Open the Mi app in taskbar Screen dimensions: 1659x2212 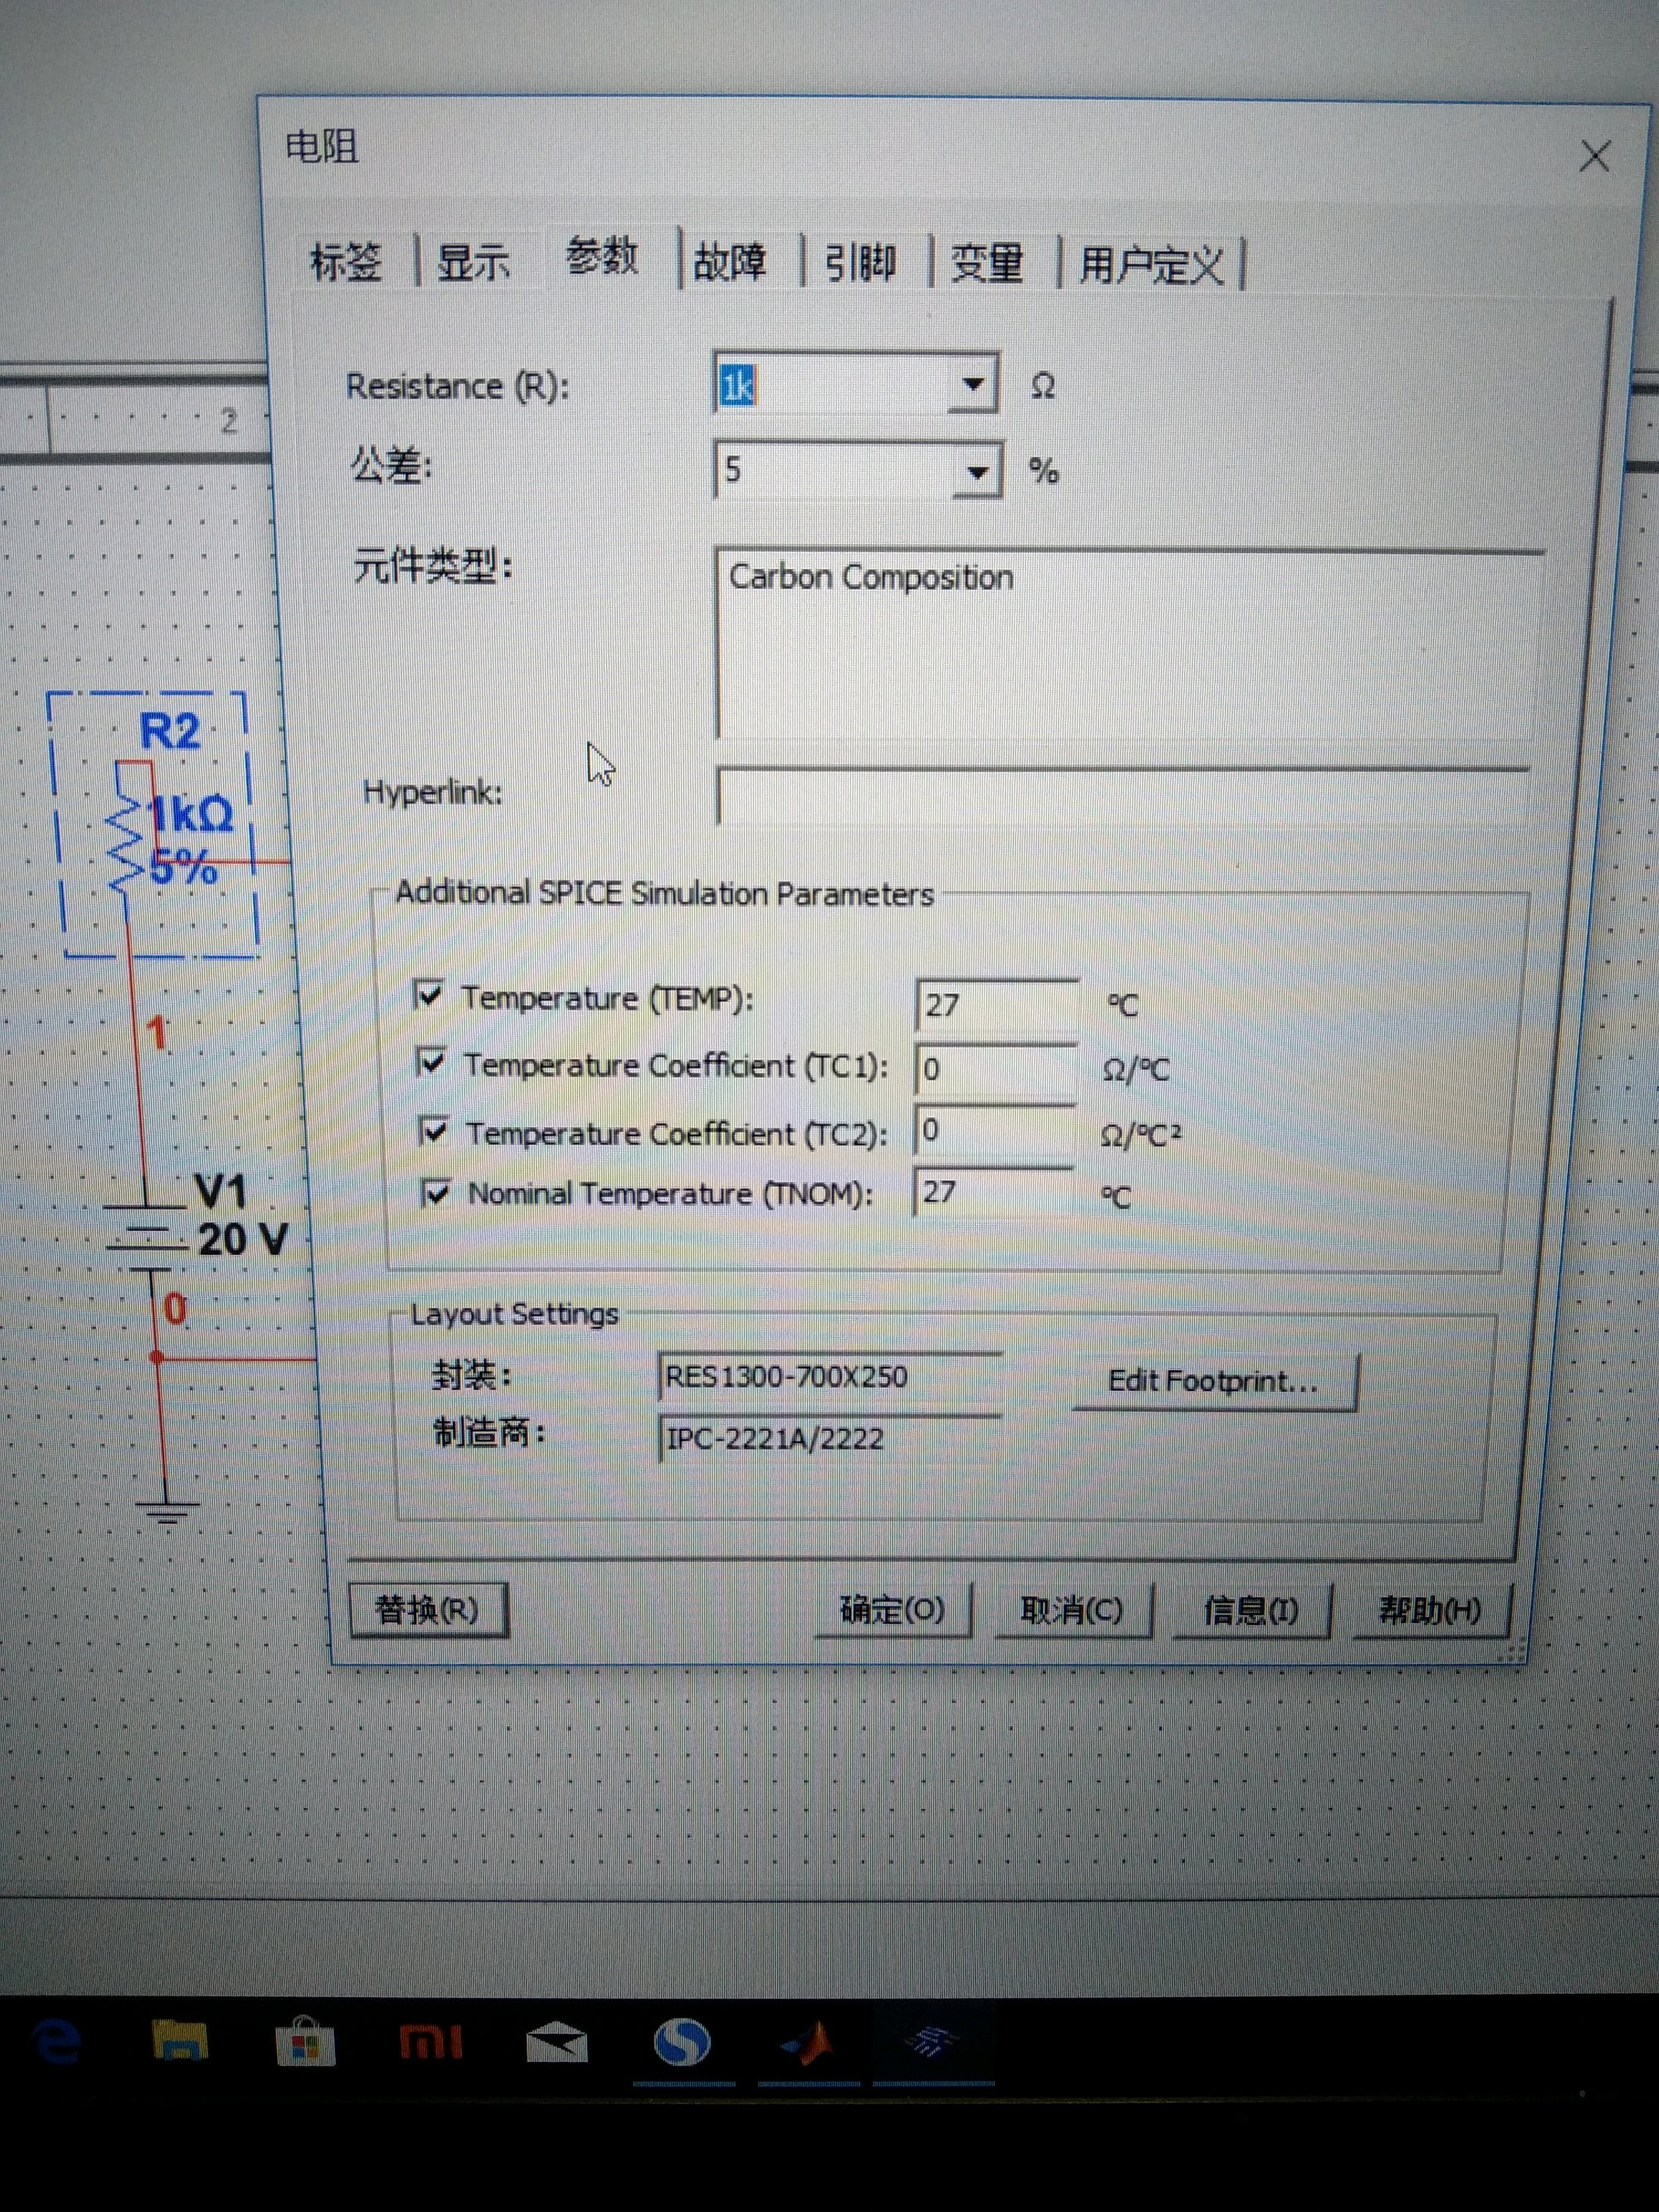tap(431, 2041)
